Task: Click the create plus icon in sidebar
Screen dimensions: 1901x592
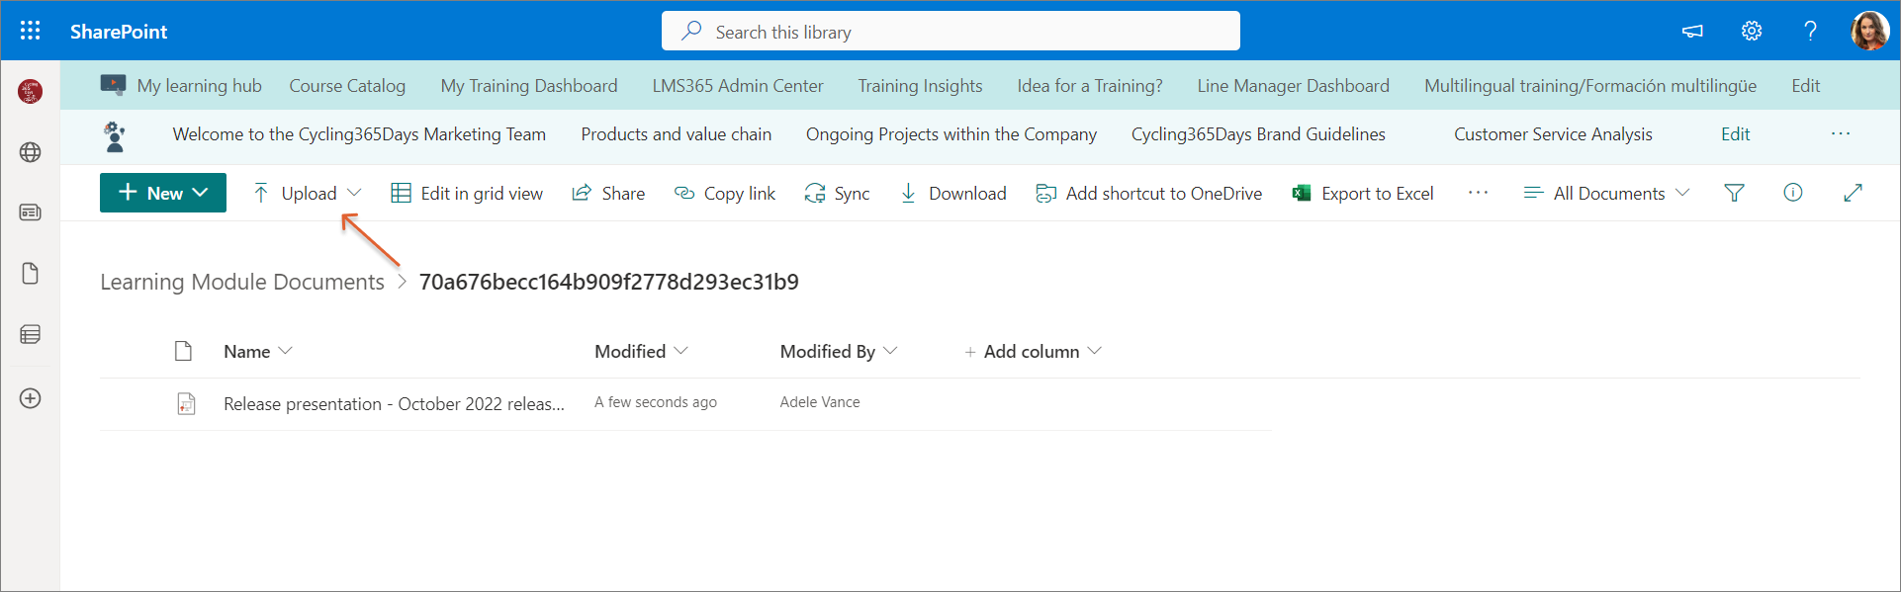Action: (x=31, y=398)
